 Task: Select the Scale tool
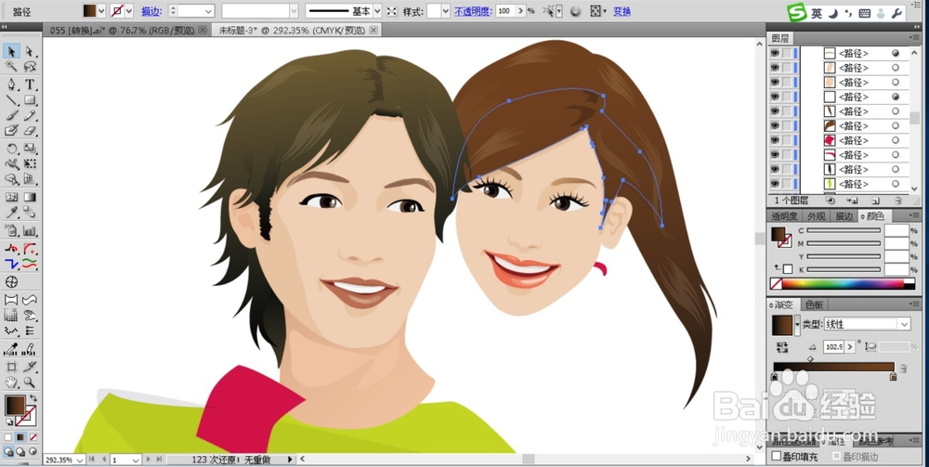[30, 149]
